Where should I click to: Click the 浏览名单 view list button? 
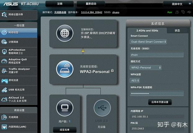pos(65,130)
